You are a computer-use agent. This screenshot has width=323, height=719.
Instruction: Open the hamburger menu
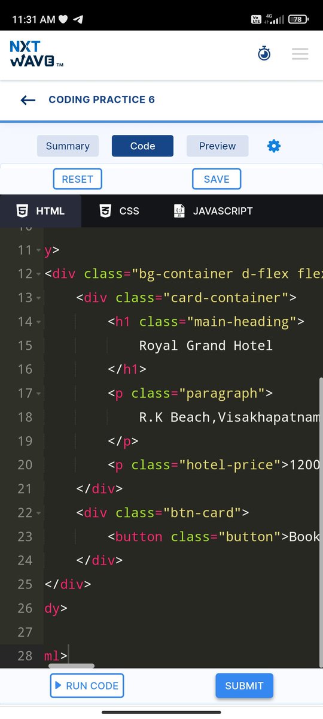(300, 54)
